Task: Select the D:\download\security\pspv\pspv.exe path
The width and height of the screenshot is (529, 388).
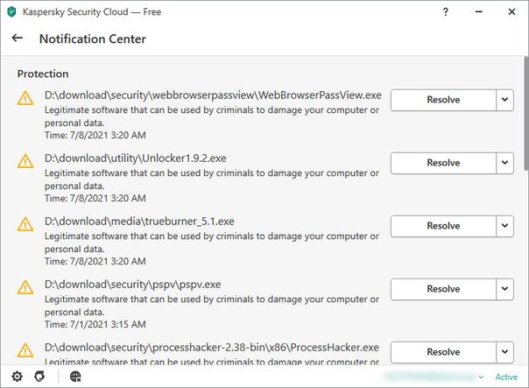Action: coord(132,285)
